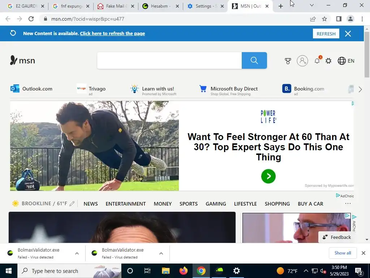Click the address bar URL msn.com
The height and width of the screenshot is (278, 370).
pyautogui.click(x=87, y=19)
